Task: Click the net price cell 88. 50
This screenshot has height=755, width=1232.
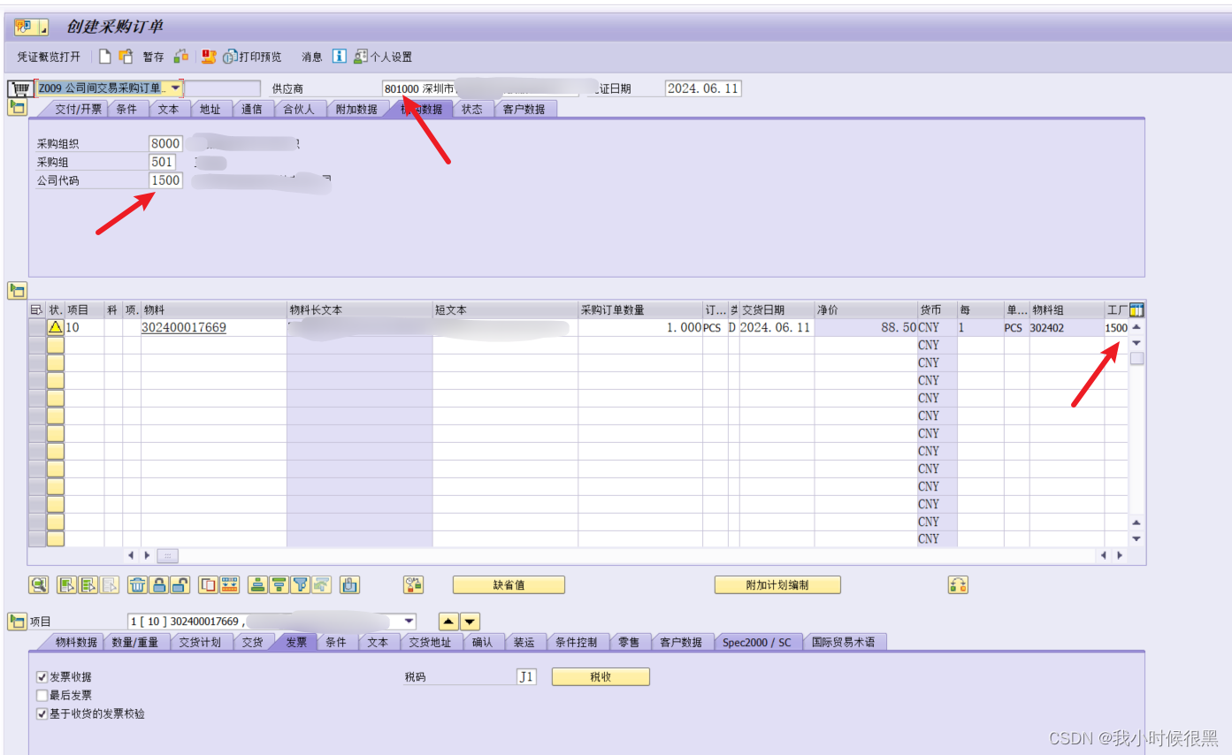Action: 866,327
